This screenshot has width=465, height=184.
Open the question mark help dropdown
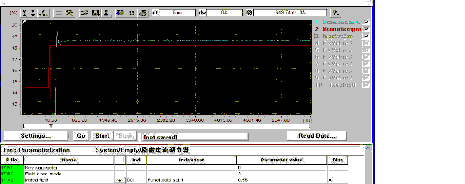(x=335, y=13)
